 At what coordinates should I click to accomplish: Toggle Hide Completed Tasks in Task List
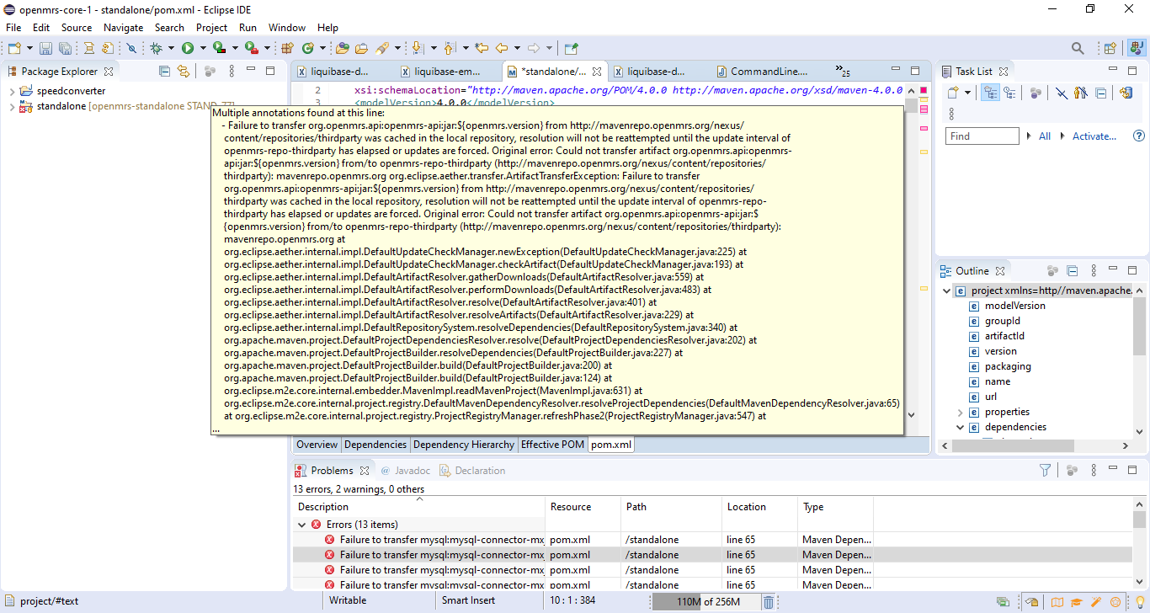pos(1062,93)
